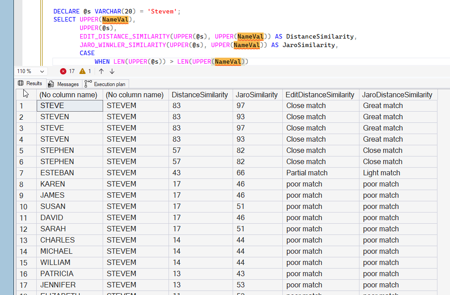Viewport: 450px width, 295px height.
Task: Click the grid icon on the Results tab
Action: (20, 83)
